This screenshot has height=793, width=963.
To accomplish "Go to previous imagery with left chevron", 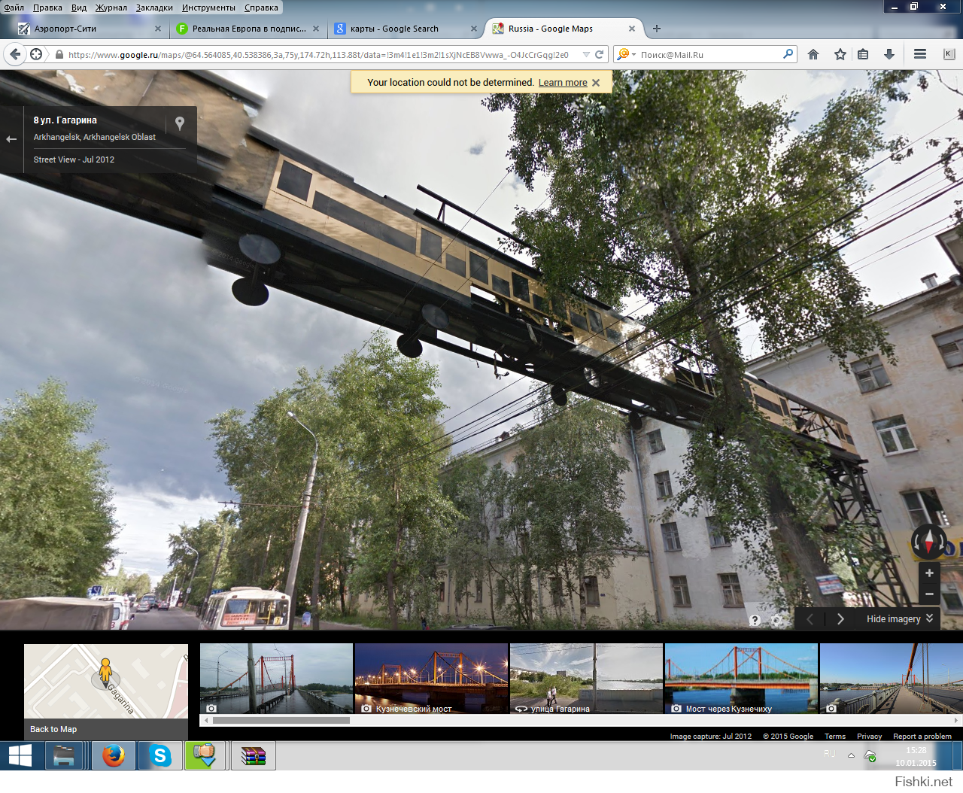I will pos(810,619).
